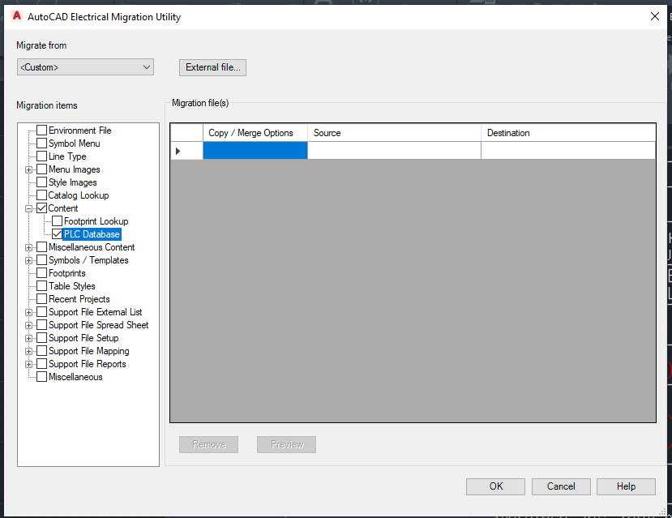Click the AutoCAD Electrical logo in title bar
Image resolution: width=672 pixels, height=518 pixels.
16,16
